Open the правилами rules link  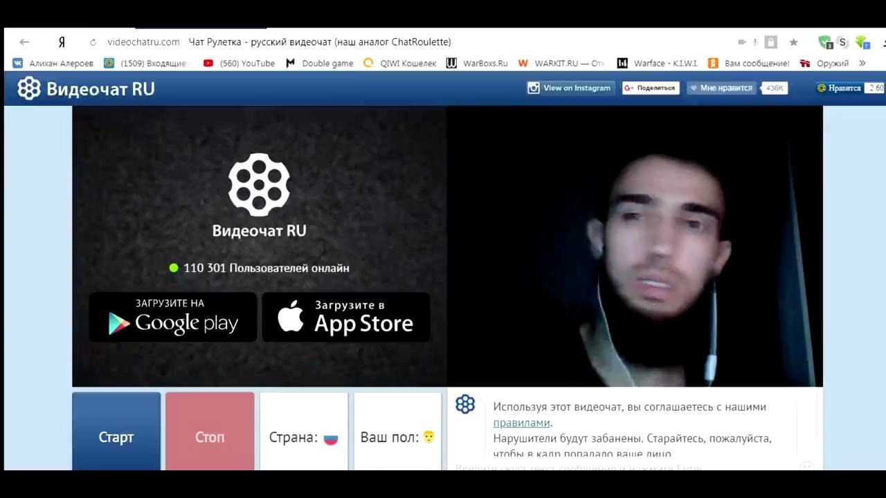click(x=521, y=423)
